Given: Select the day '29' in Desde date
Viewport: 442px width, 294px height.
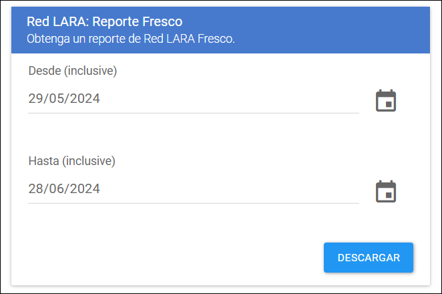Looking at the screenshot, I should coord(35,99).
